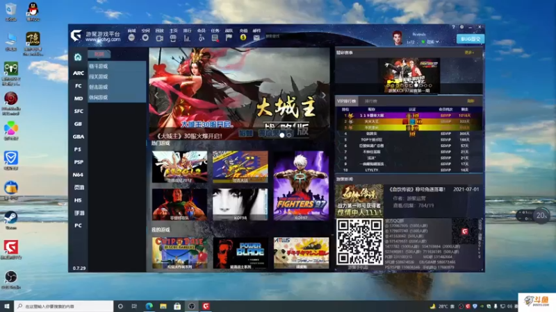Show next banner with right arrow

[x=323, y=96]
